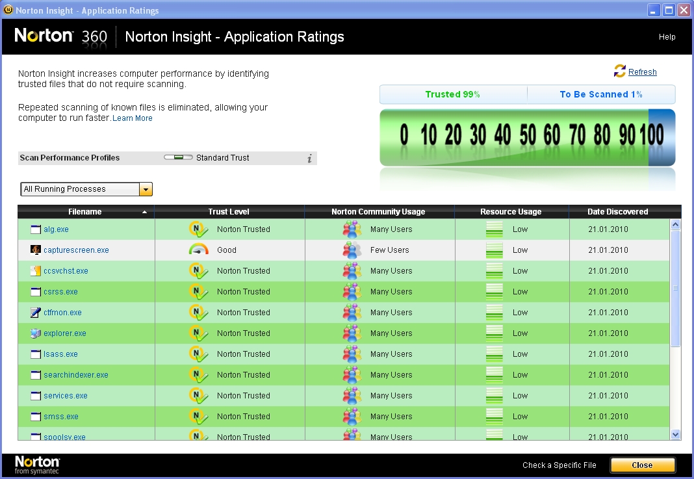The width and height of the screenshot is (694, 479).
Task: Select the To Be Scanned 1% tab
Action: click(x=600, y=94)
